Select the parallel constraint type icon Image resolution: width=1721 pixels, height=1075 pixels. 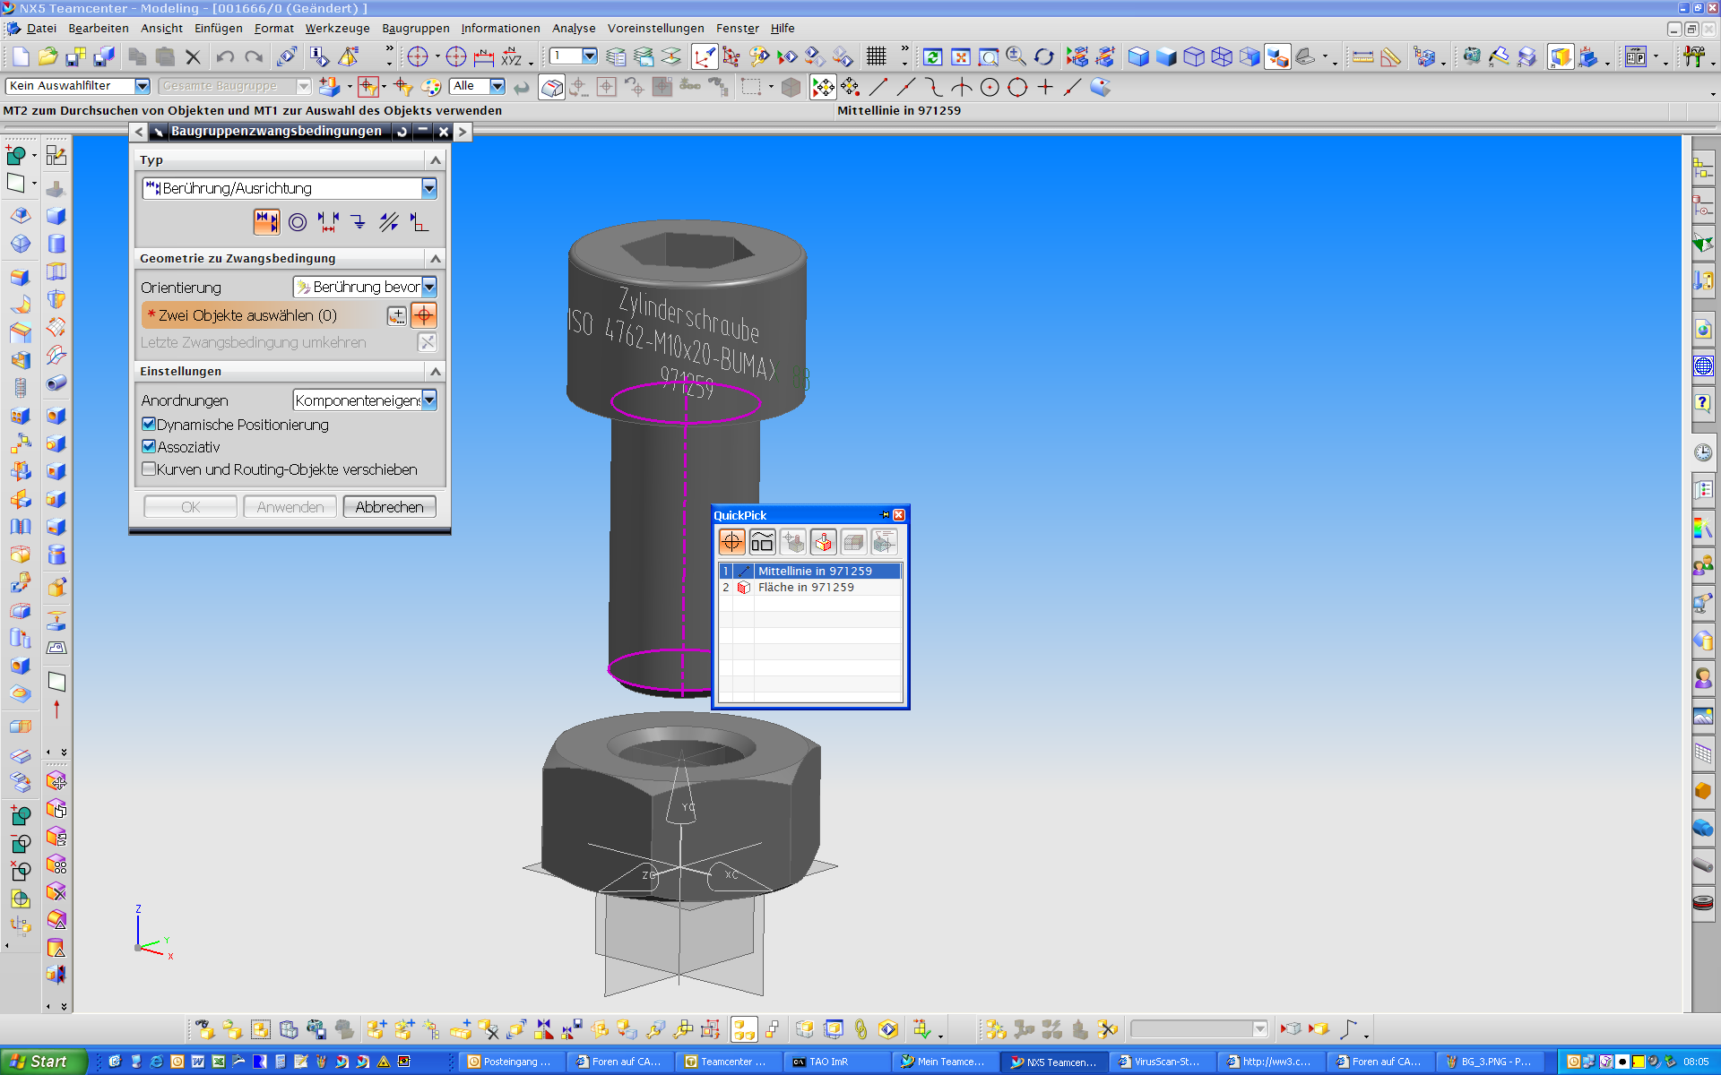click(388, 222)
